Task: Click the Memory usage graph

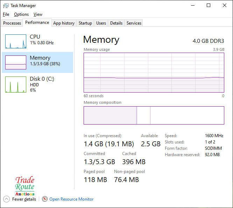Action: (154, 73)
